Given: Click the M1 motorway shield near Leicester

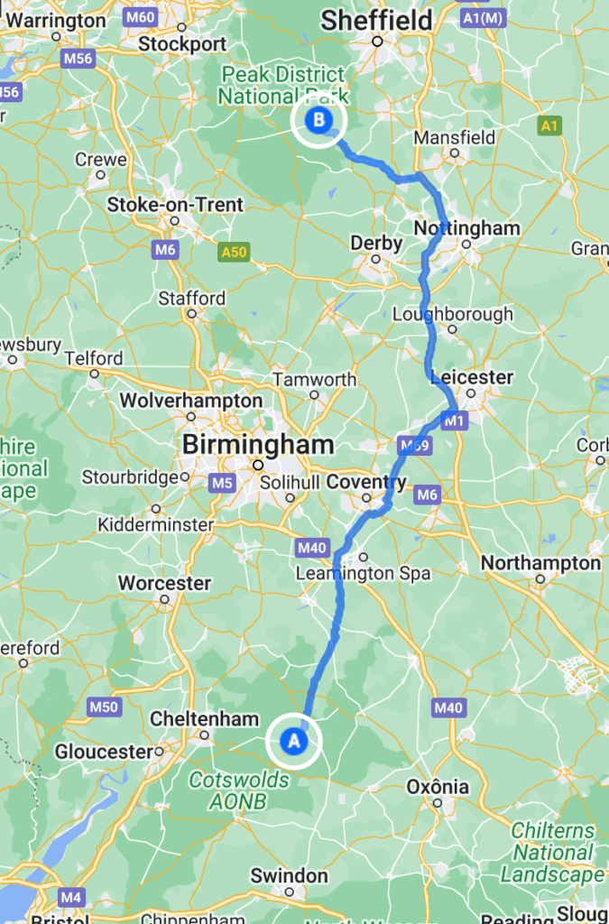Looking at the screenshot, I should pos(454,420).
